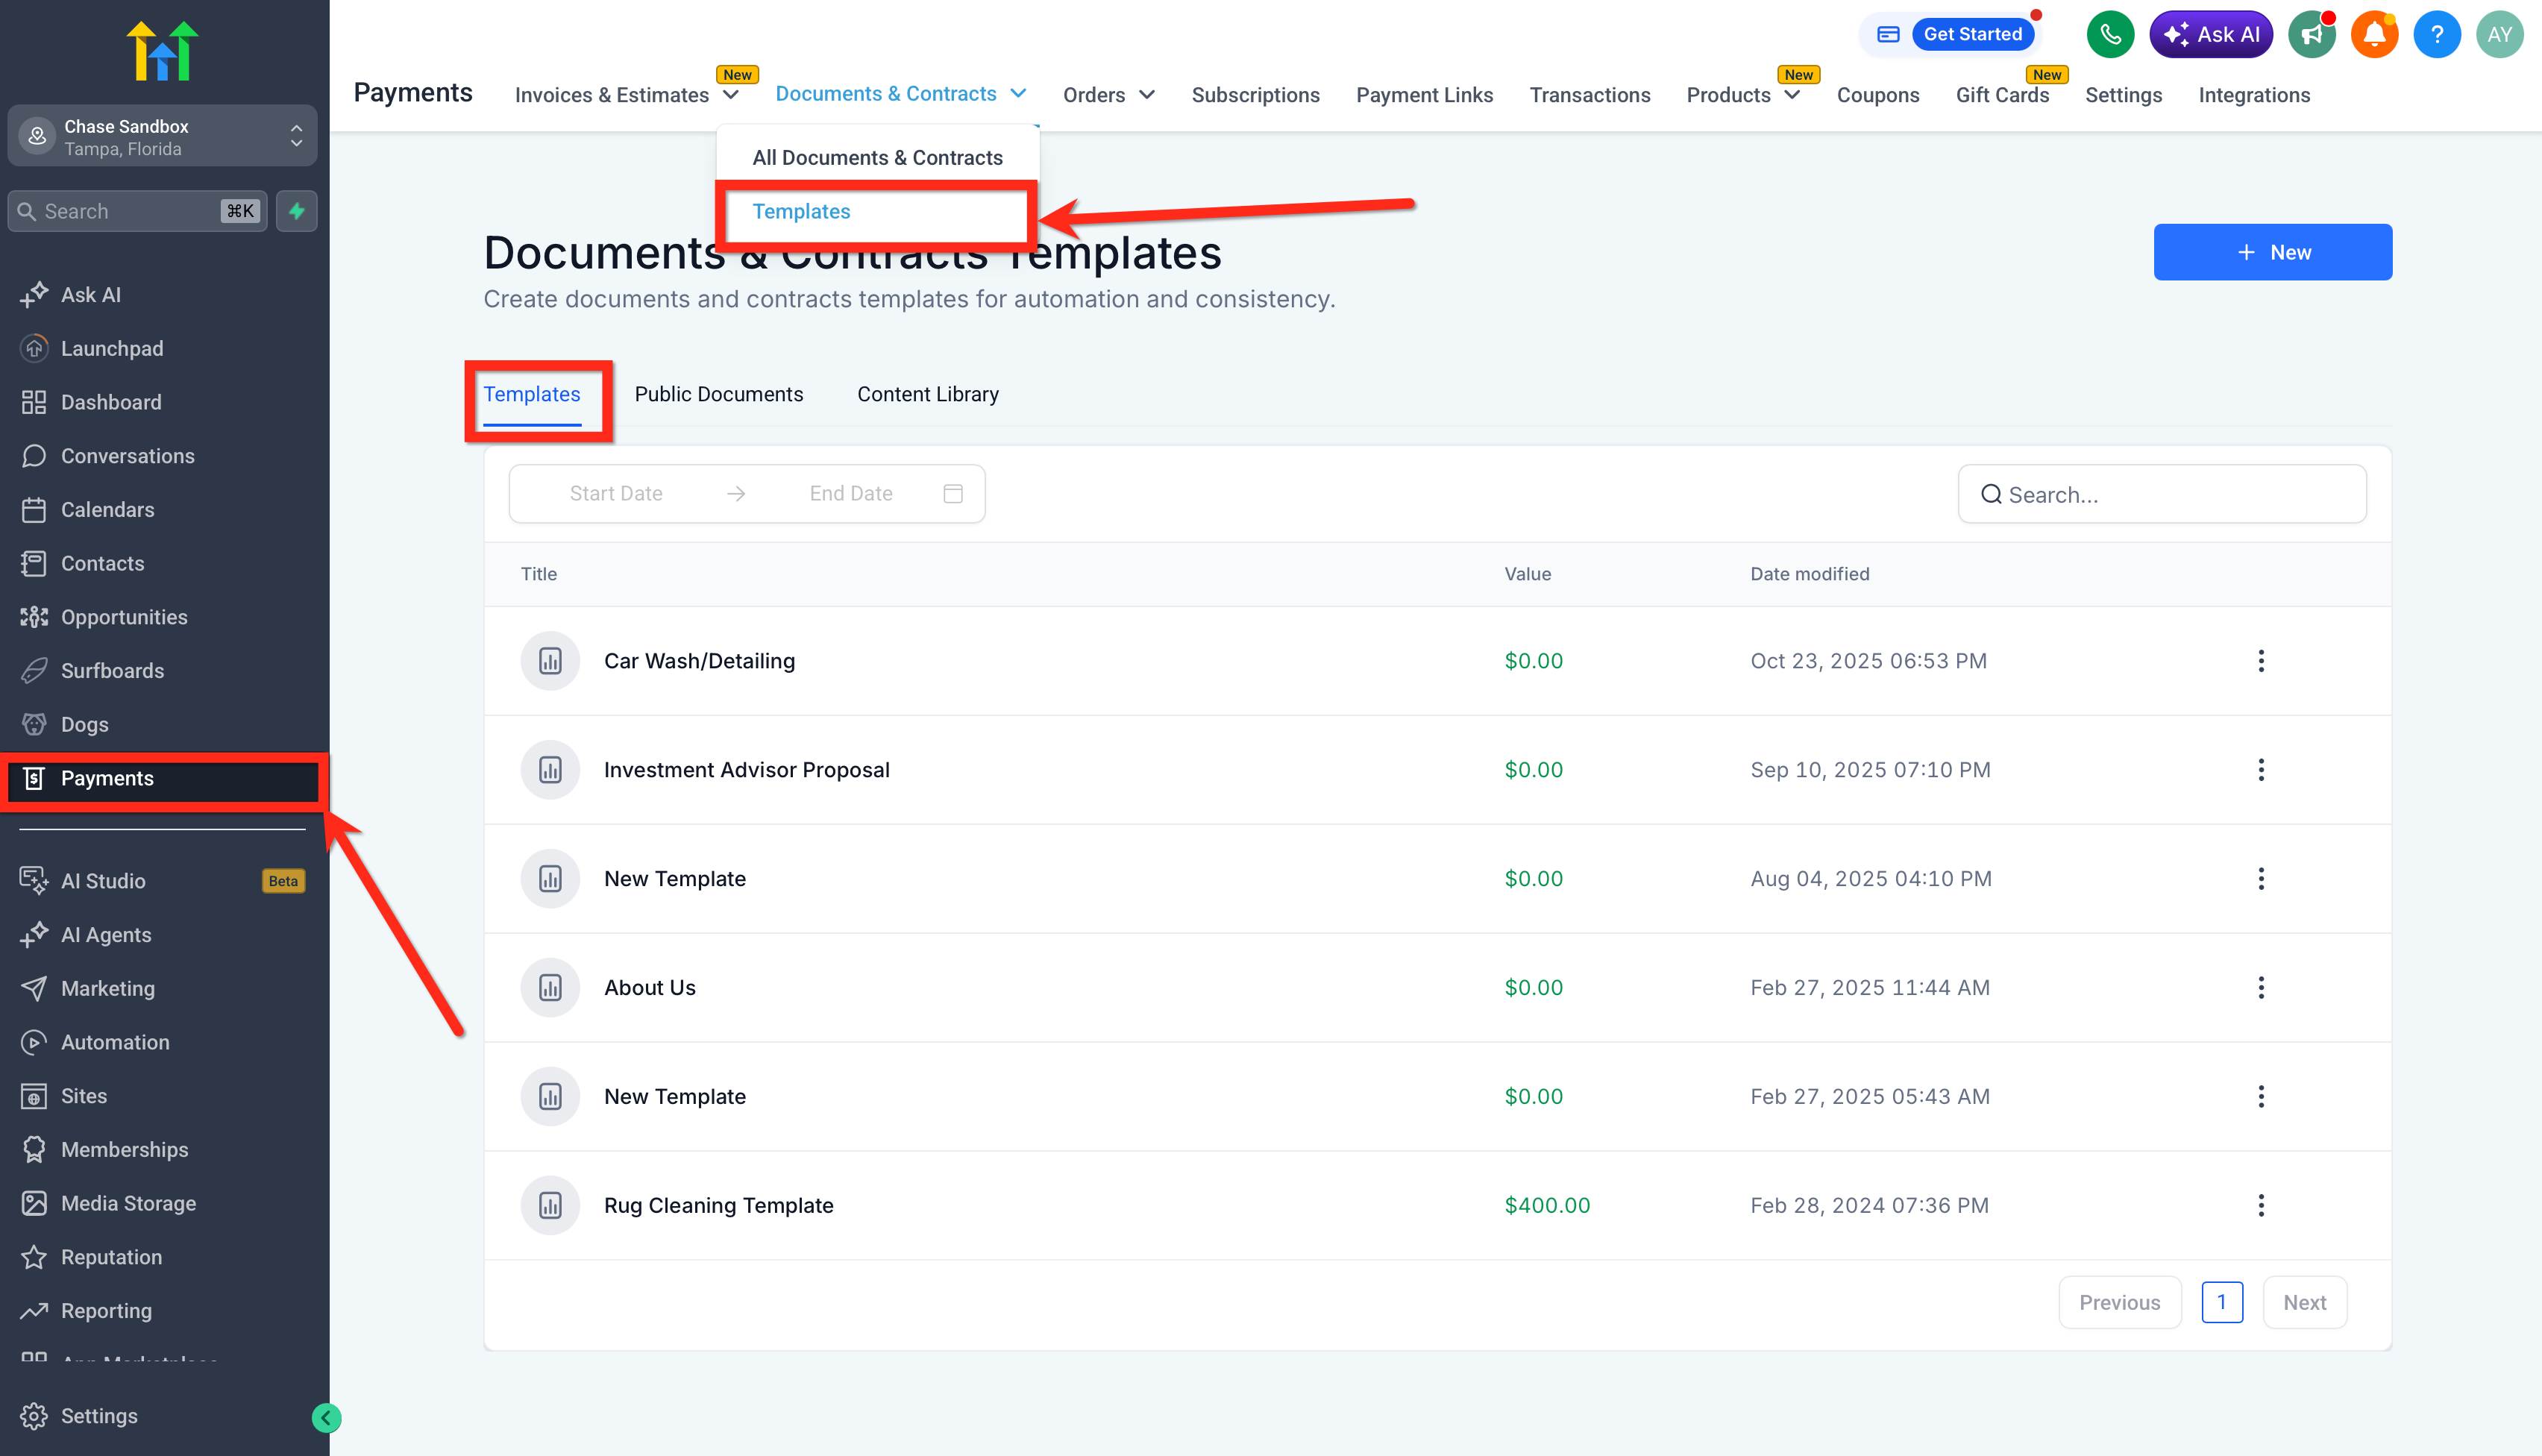Screen dimensions: 2542x1456
Task: Open the orange bell notifications icon
Action: point(2374,35)
